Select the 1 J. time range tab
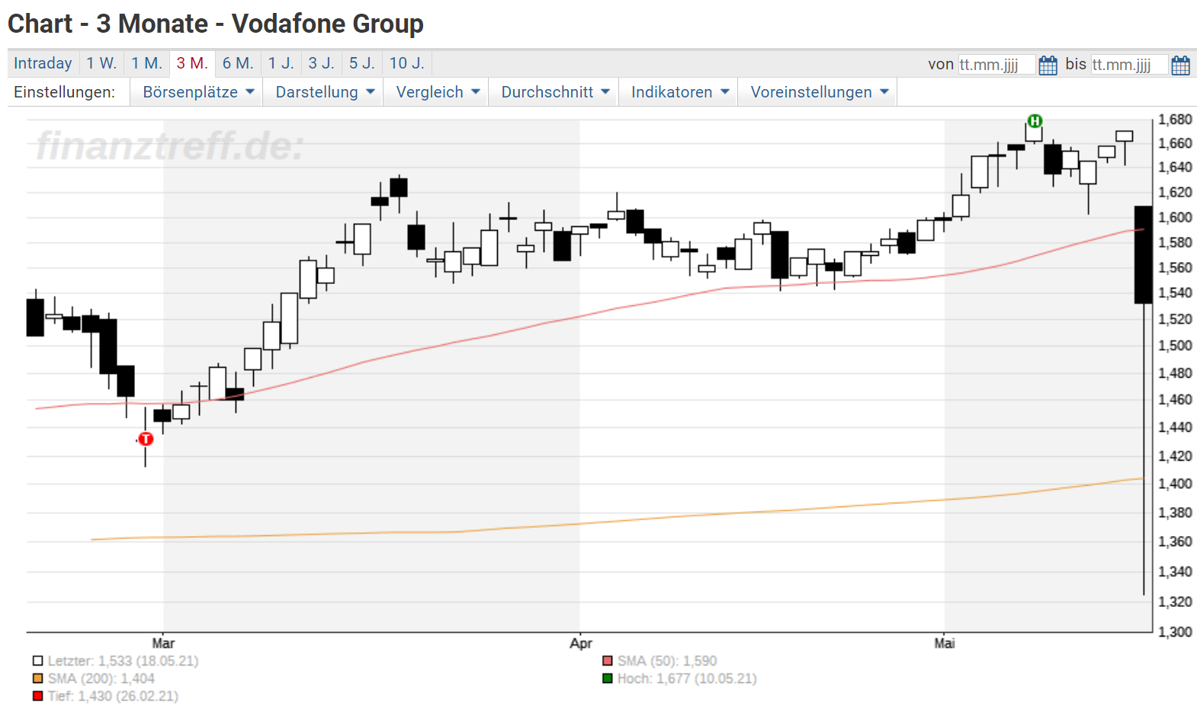This screenshot has height=715, width=1197. (281, 63)
